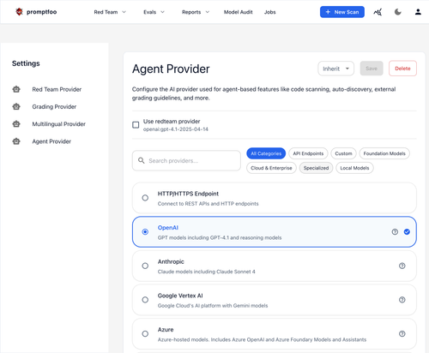Viewport: 429px width, 353px height.
Task: Open help icon on Google Vertex AI card
Action: pyautogui.click(x=402, y=300)
